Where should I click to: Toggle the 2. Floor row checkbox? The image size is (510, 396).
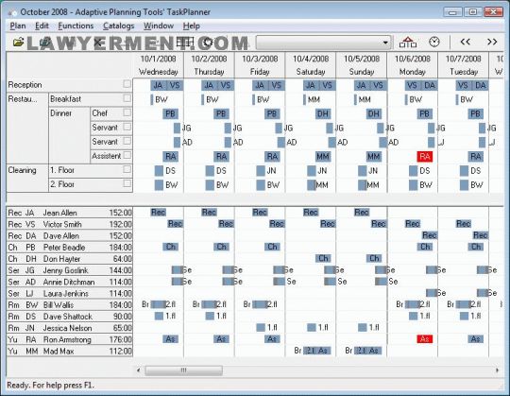coord(127,184)
